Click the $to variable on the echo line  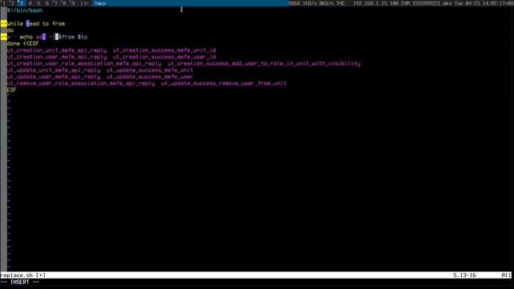(x=83, y=37)
